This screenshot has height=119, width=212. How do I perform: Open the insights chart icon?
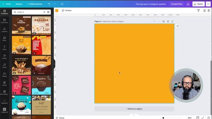coord(188,4)
